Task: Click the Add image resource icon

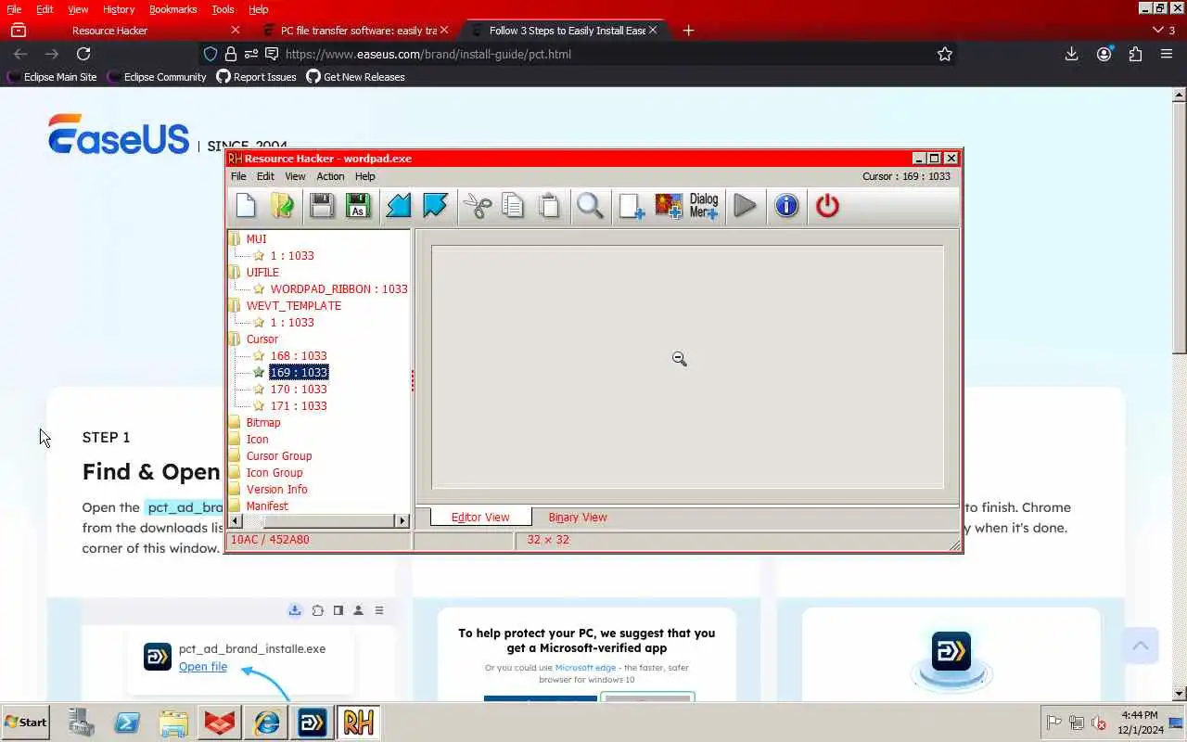Action: (669, 206)
